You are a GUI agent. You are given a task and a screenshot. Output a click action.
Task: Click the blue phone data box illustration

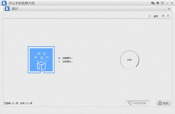(41, 60)
